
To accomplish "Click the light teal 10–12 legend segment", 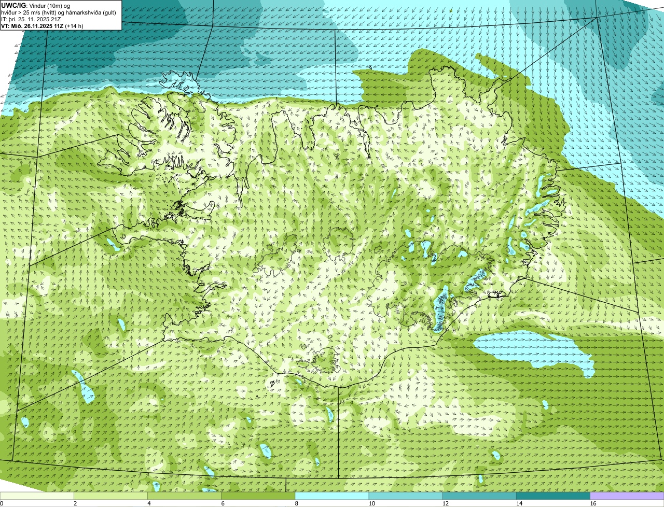I will click(x=406, y=496).
